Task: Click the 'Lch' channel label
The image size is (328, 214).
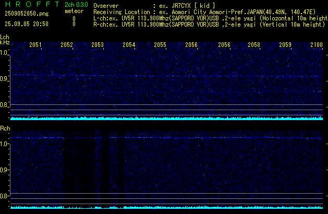Action: 5,37
